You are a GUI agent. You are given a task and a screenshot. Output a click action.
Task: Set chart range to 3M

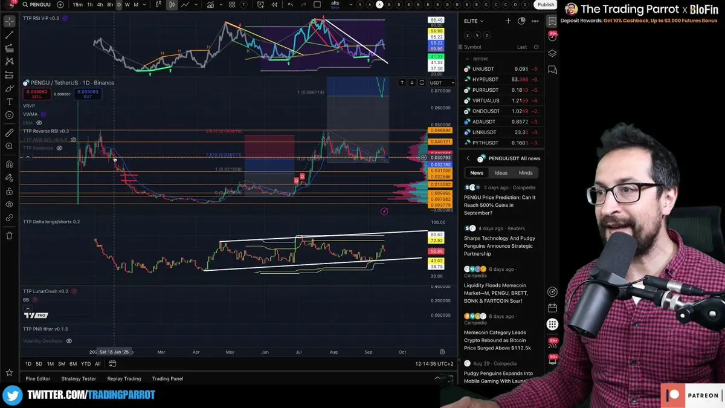coord(61,363)
